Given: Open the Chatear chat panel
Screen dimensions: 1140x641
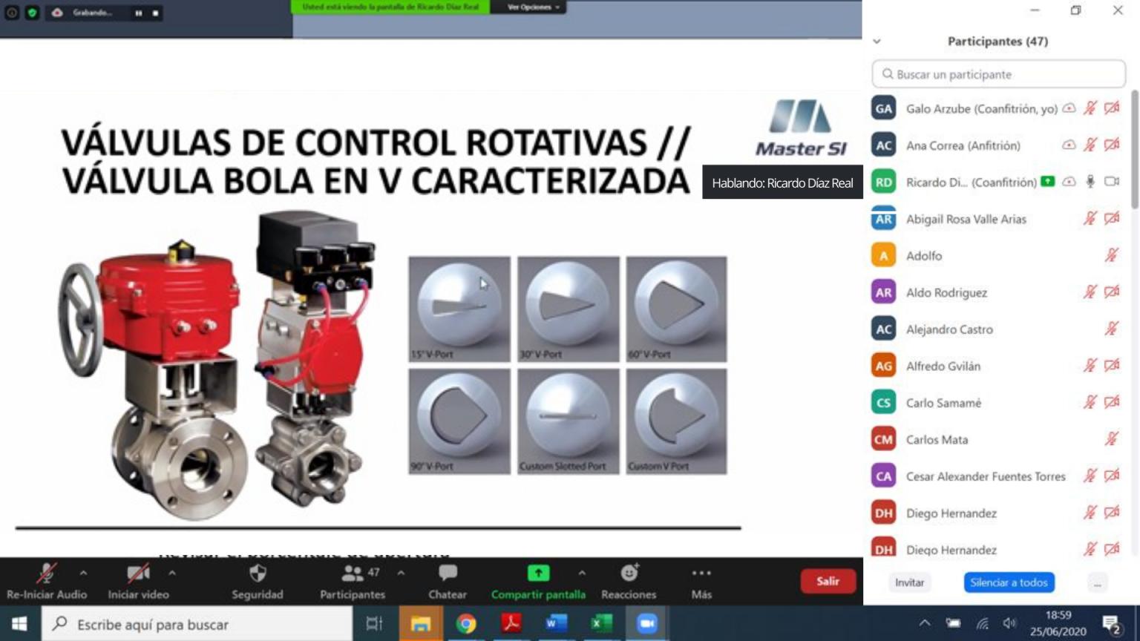Looking at the screenshot, I should pyautogui.click(x=448, y=573).
